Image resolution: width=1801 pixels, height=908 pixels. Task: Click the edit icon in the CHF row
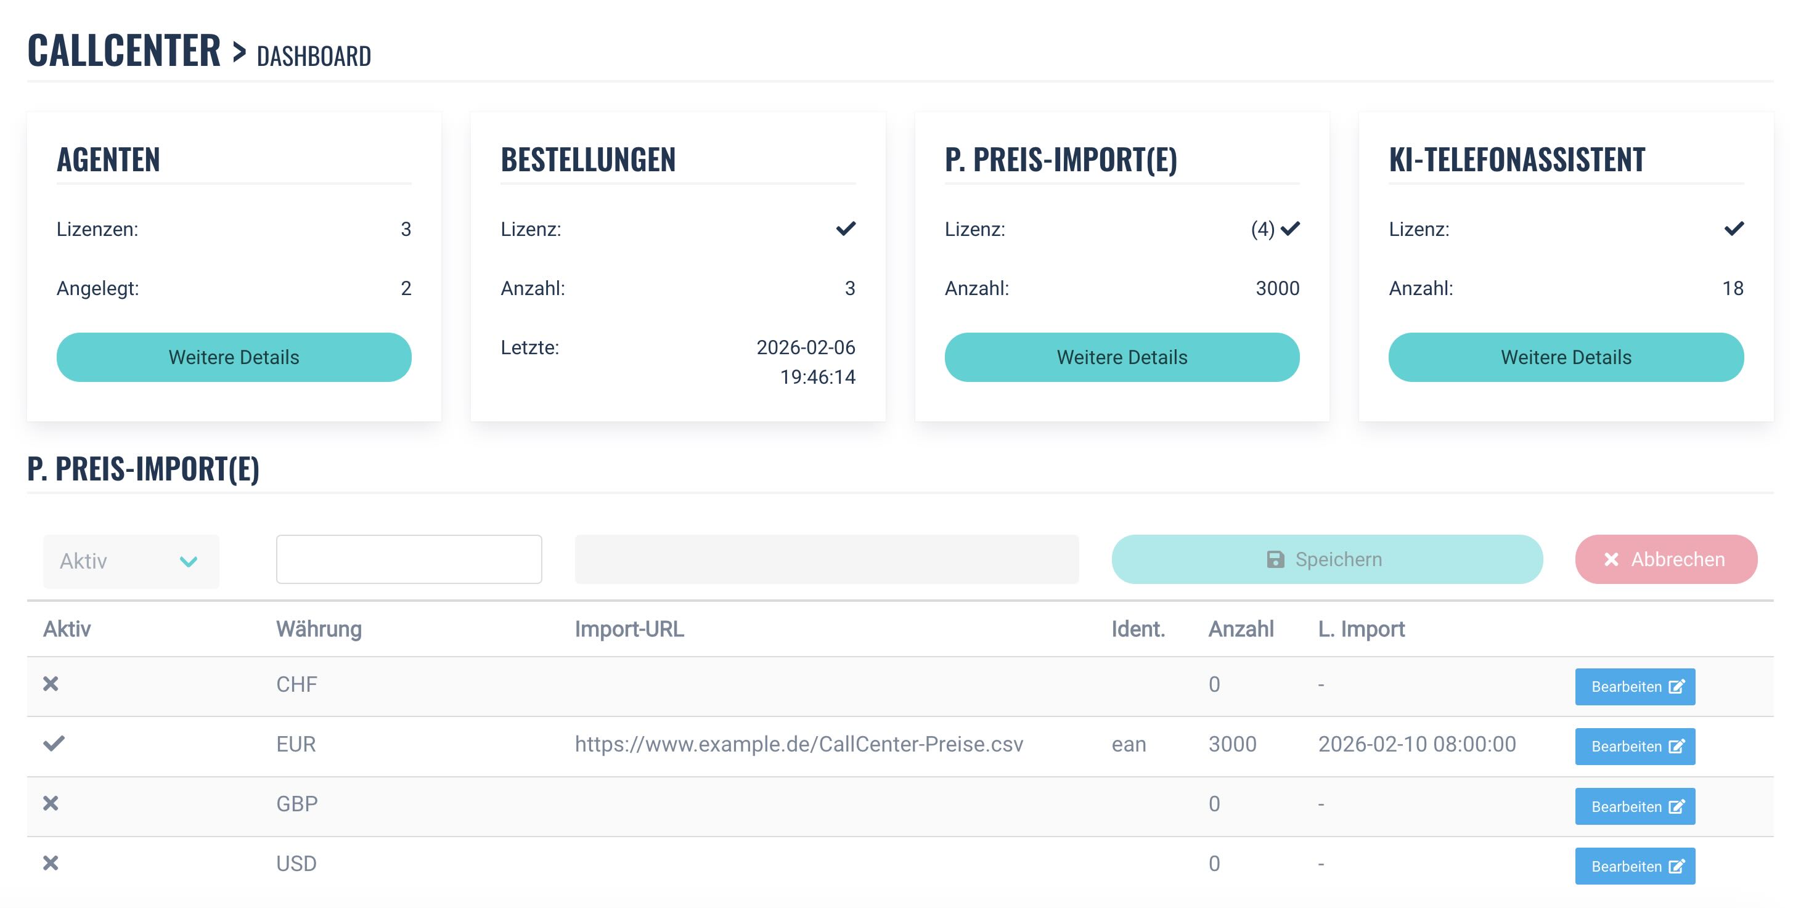point(1676,686)
